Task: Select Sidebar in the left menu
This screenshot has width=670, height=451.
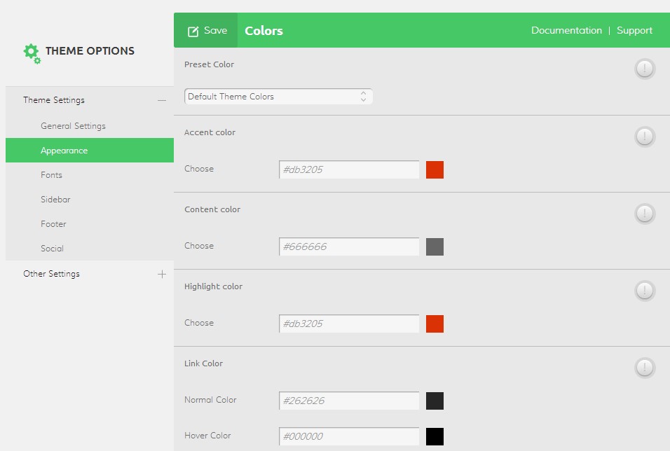Action: [55, 200]
